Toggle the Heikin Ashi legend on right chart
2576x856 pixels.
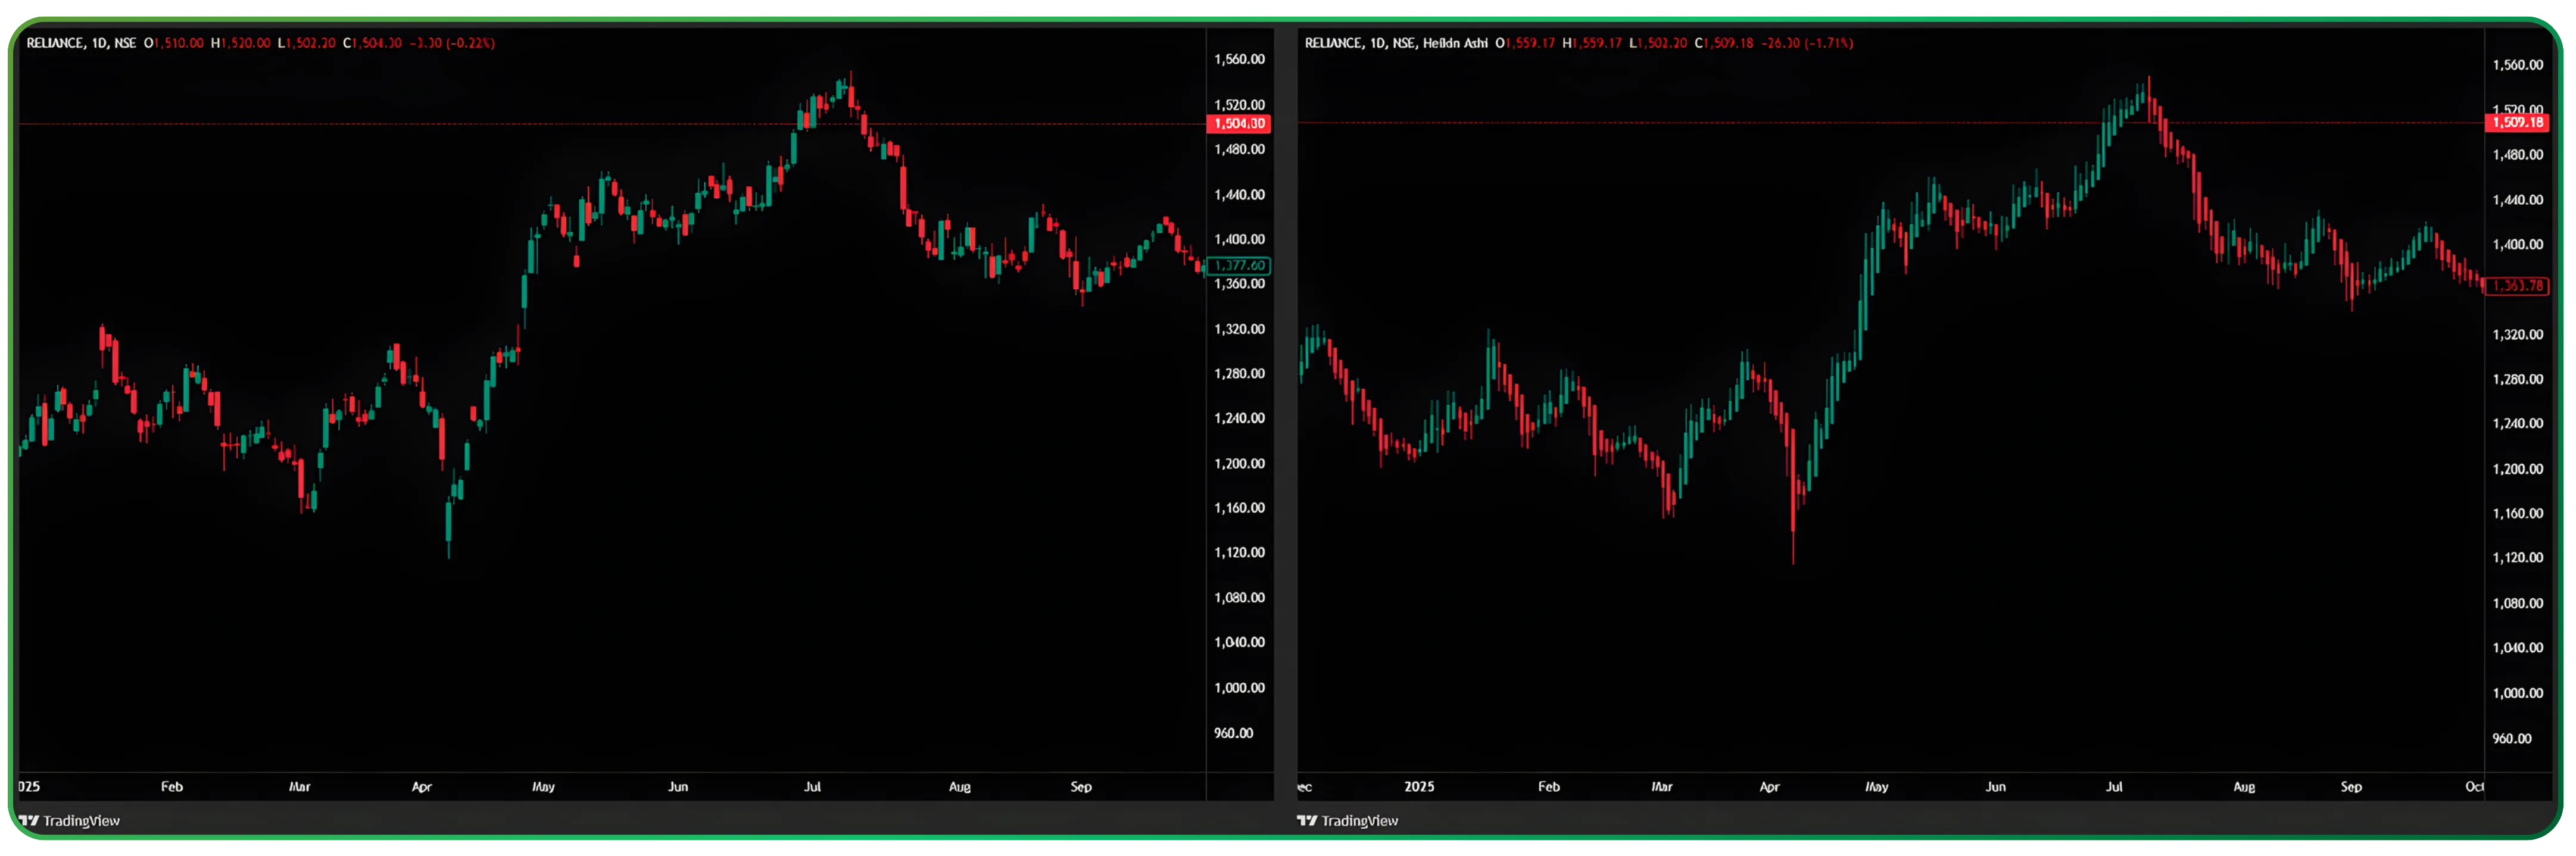coord(1455,43)
